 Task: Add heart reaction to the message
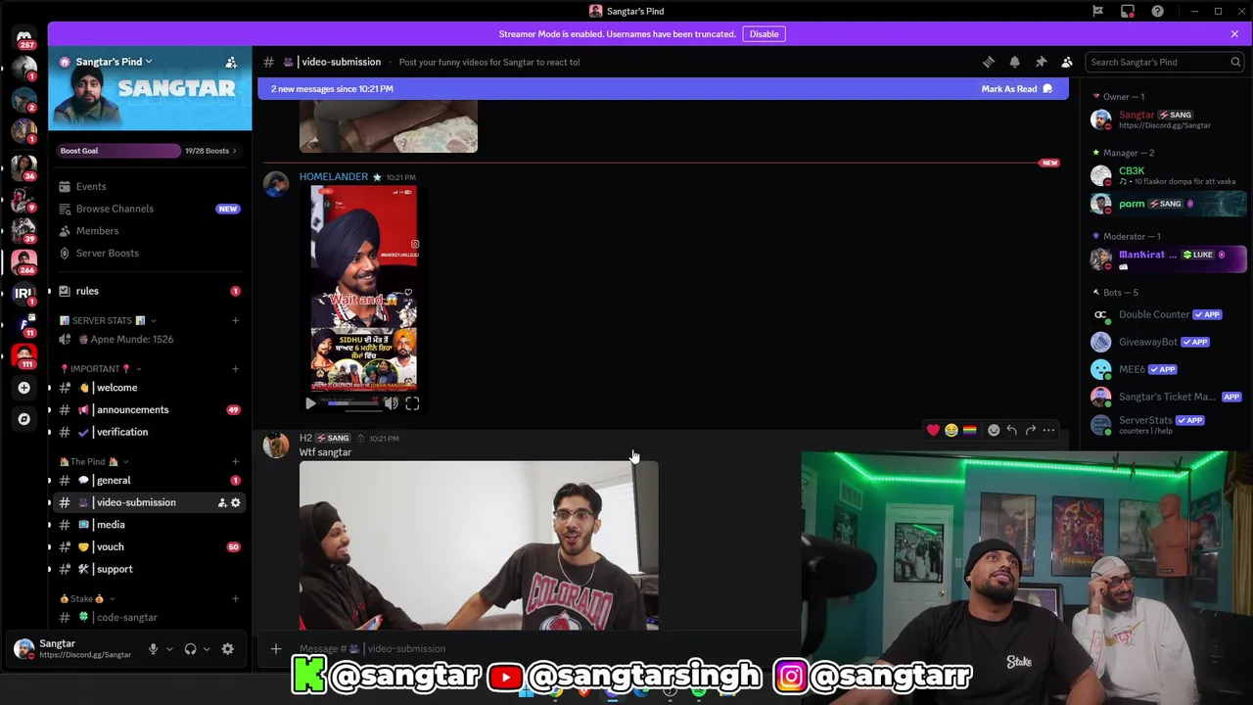pyautogui.click(x=933, y=430)
